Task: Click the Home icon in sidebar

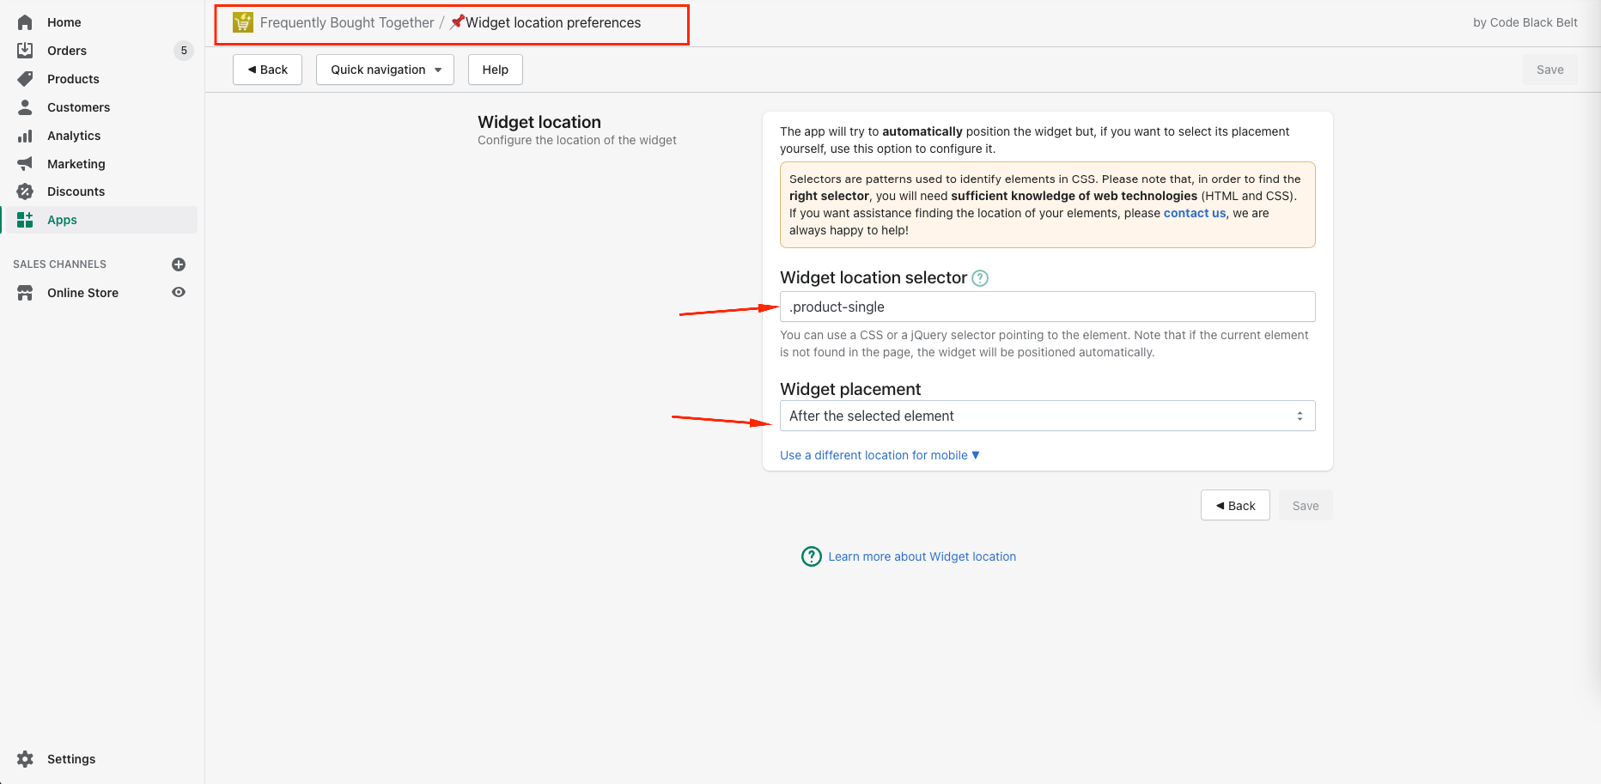Action: (25, 22)
